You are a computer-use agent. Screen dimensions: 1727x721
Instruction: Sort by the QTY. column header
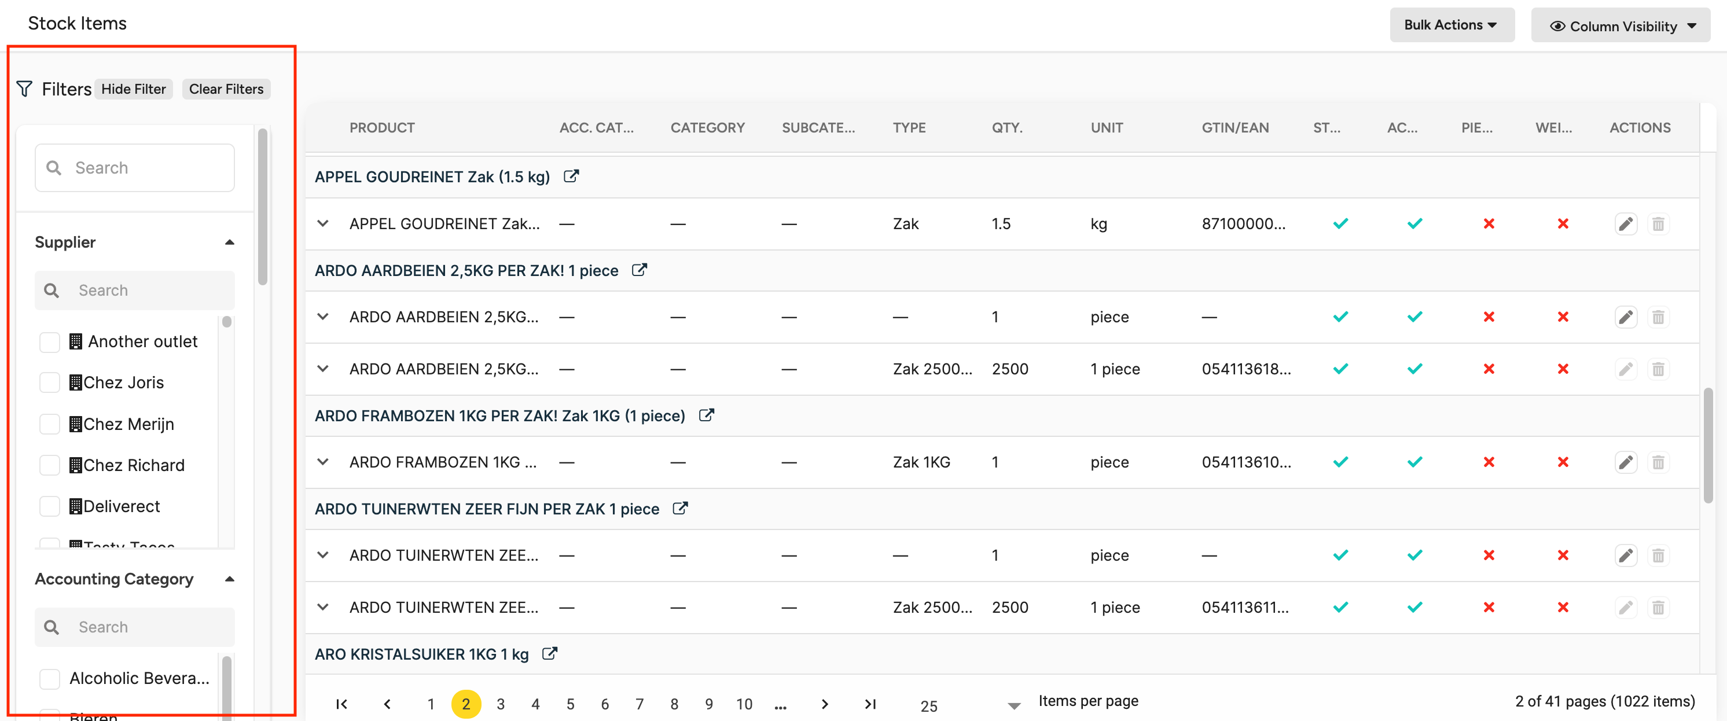tap(1007, 128)
